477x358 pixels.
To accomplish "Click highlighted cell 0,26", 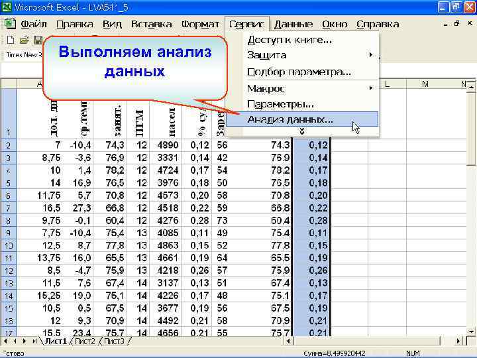I will point(311,270).
